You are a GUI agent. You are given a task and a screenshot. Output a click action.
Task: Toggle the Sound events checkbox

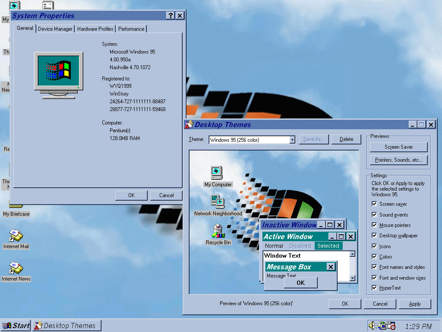(x=374, y=214)
